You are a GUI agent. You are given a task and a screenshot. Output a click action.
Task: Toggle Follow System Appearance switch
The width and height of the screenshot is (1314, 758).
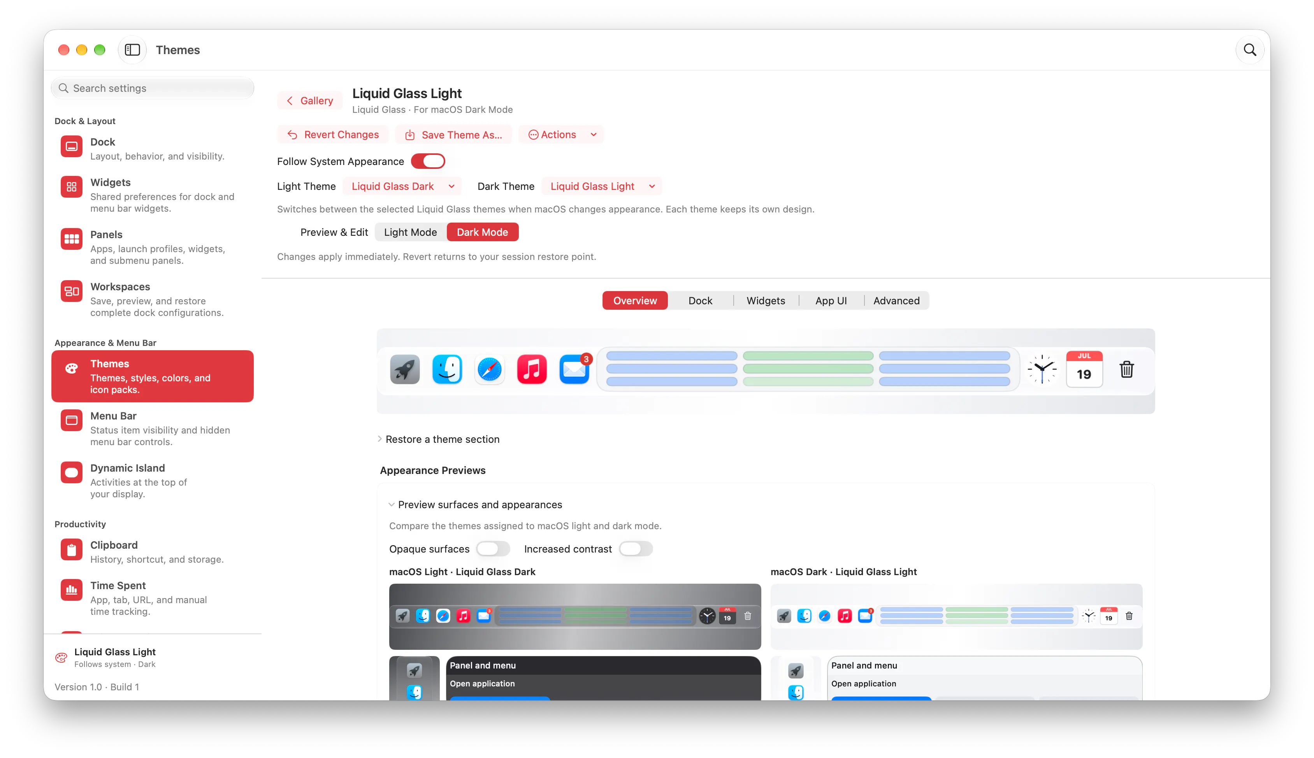click(428, 161)
